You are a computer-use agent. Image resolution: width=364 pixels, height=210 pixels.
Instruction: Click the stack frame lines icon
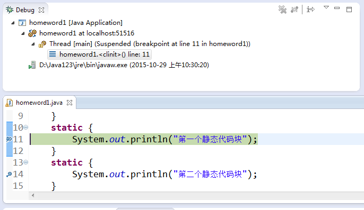53,54
